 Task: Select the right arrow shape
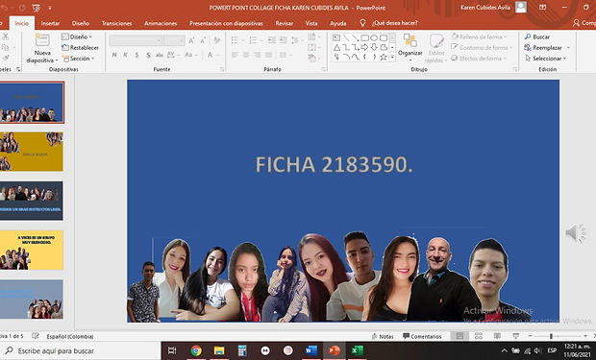(364, 47)
